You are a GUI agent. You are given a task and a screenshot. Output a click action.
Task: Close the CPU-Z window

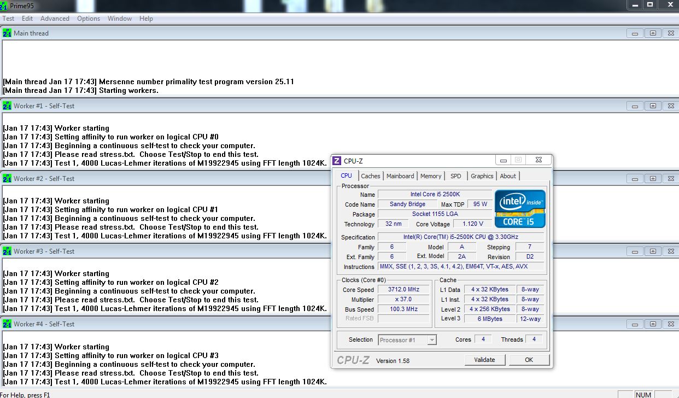coord(537,160)
